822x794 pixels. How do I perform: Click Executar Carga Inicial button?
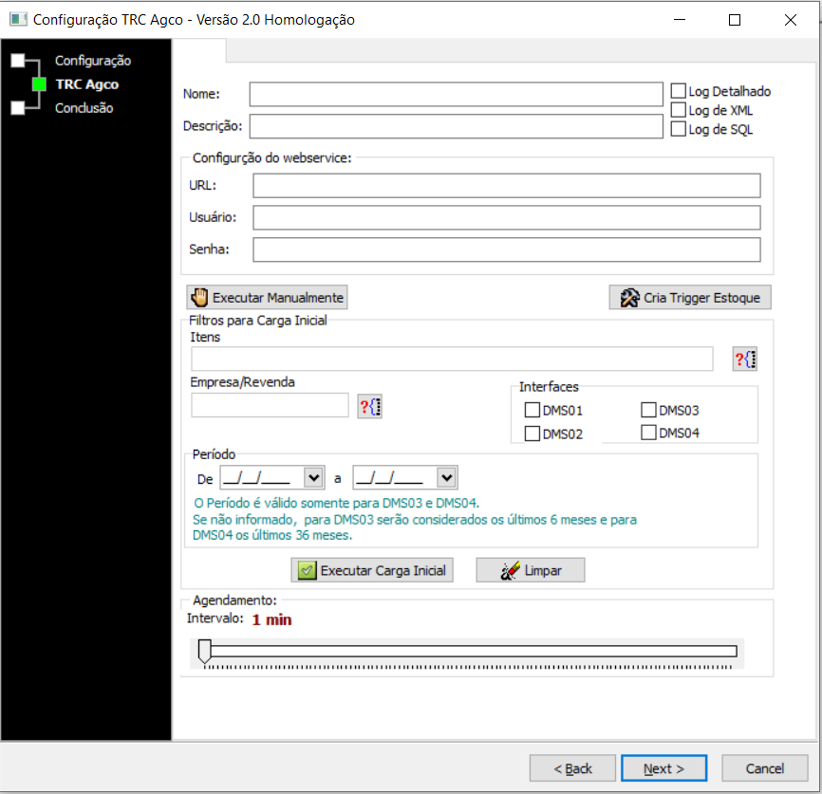(372, 570)
